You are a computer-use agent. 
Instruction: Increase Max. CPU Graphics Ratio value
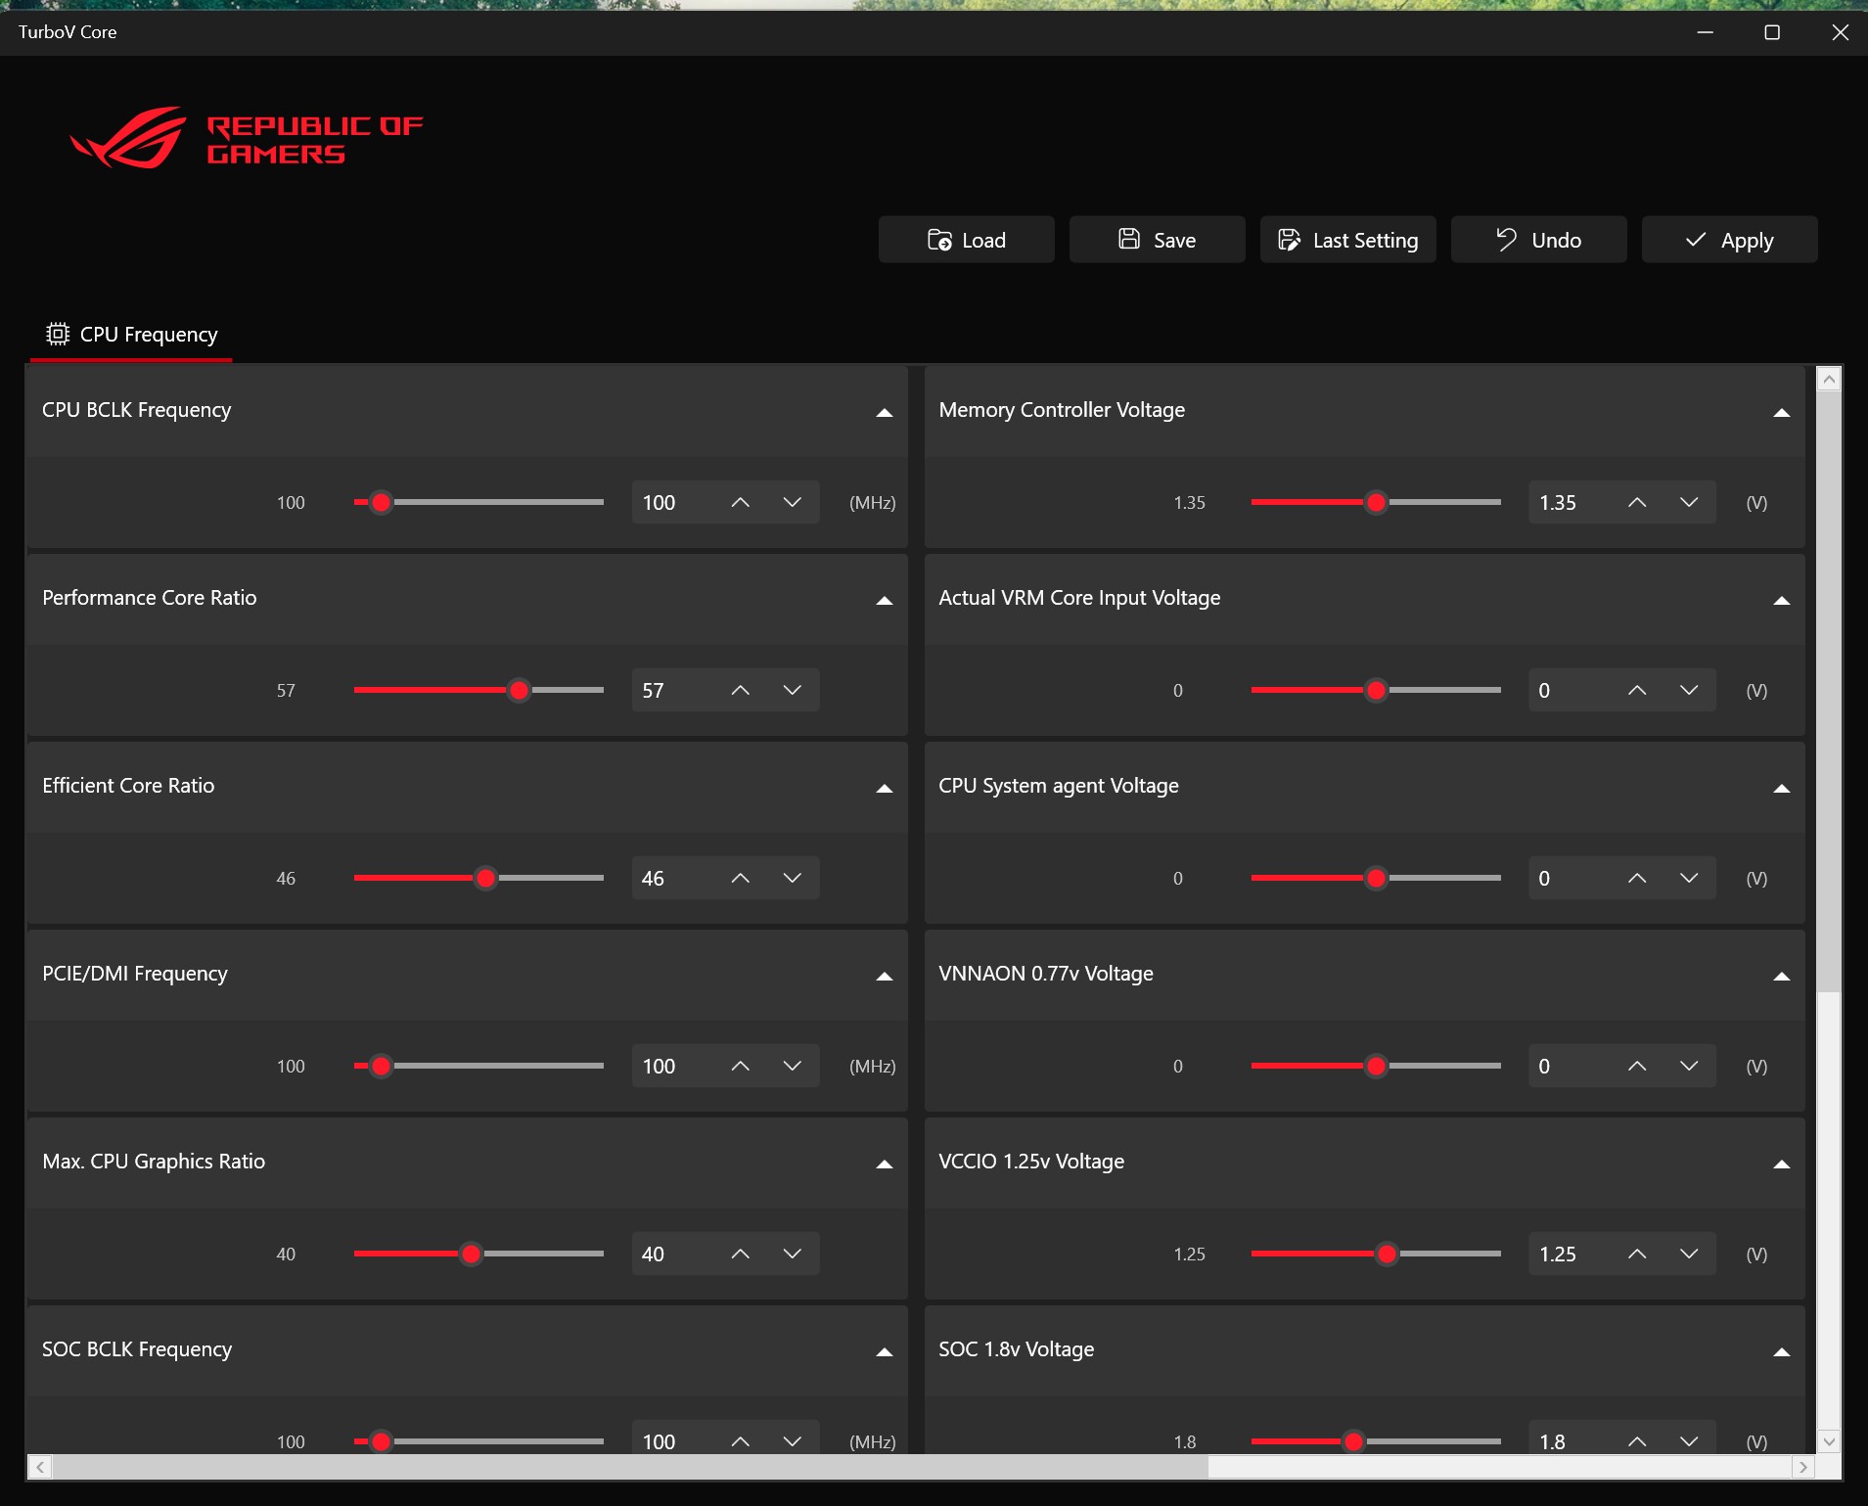(741, 1254)
